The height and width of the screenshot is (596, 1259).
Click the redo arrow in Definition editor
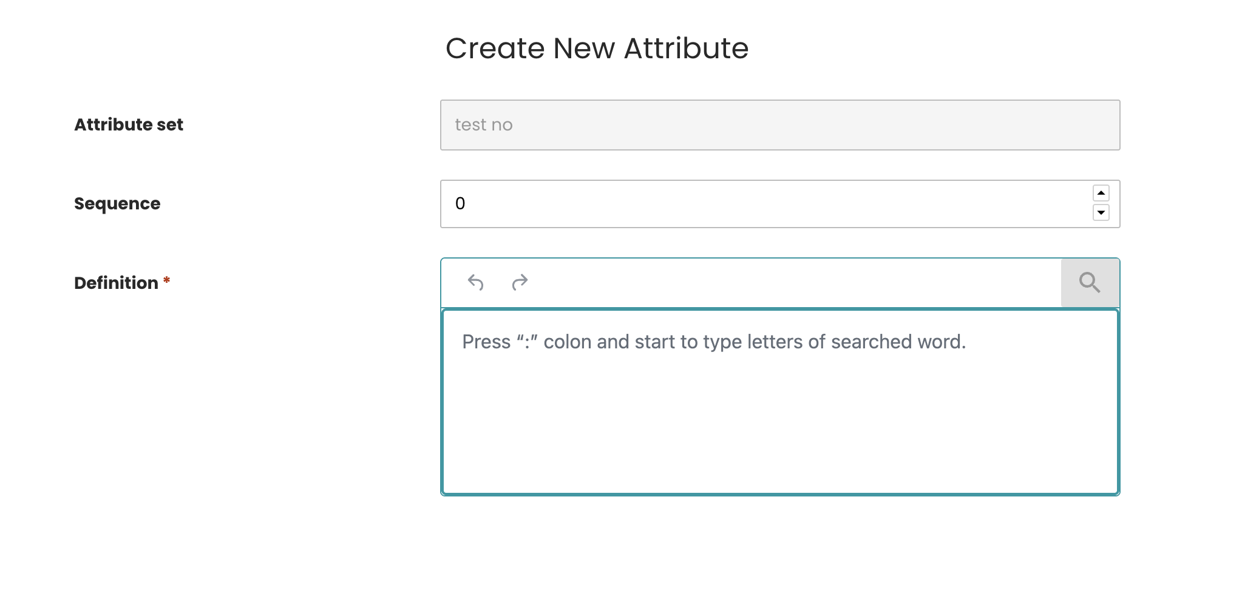tap(520, 282)
